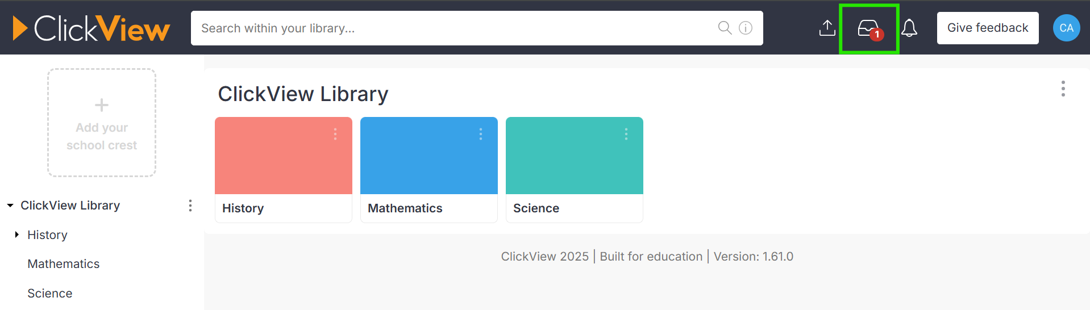Collapse the ClickView Library tree
Viewport: 1090px width, 310px height.
click(10, 206)
